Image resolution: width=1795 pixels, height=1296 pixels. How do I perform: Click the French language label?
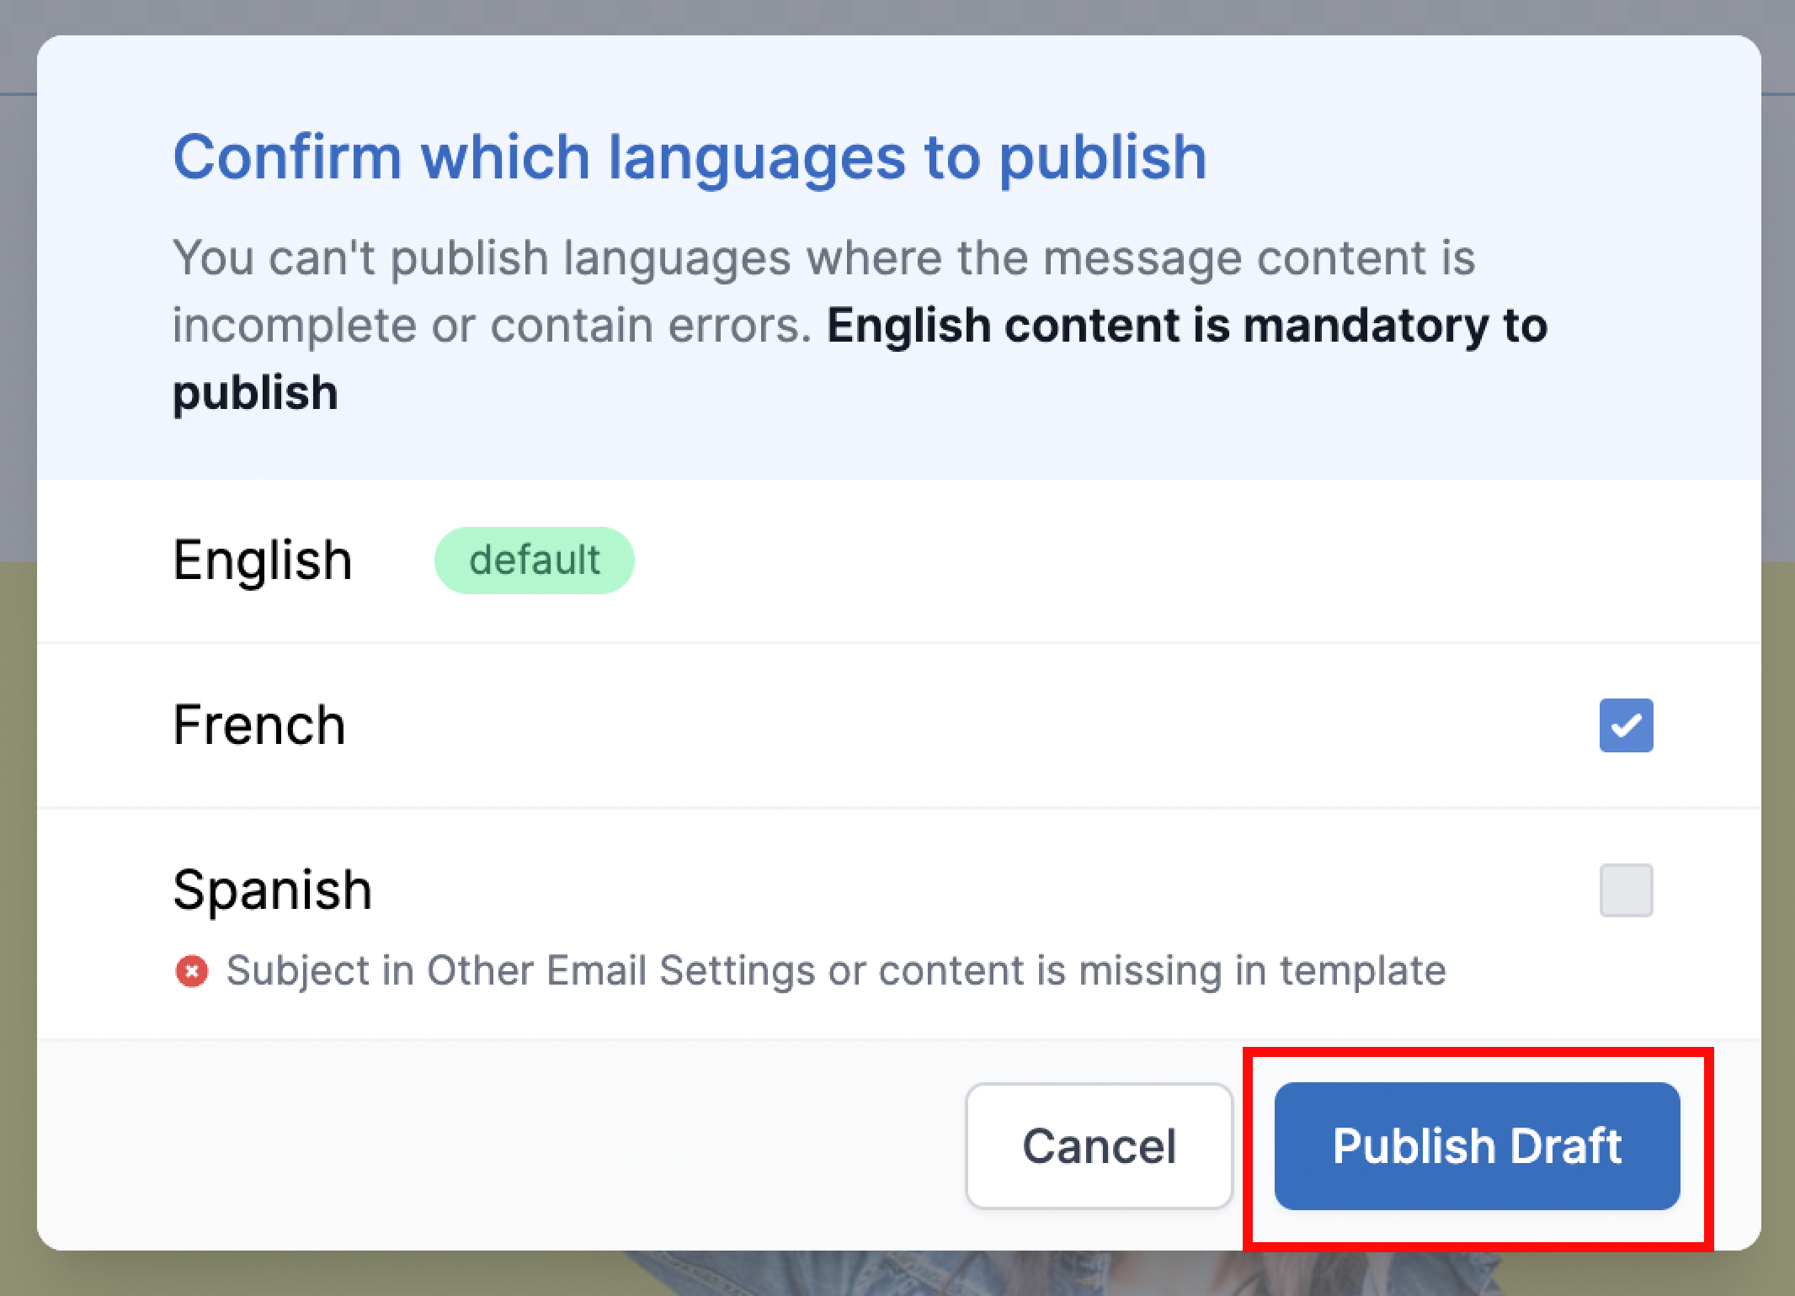(259, 725)
